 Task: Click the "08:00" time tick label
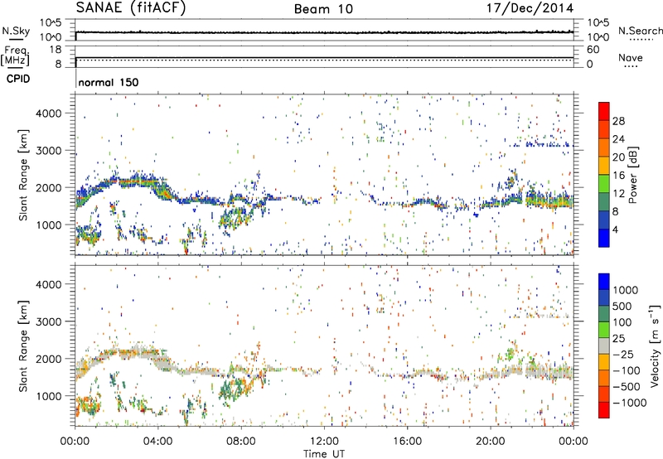click(241, 442)
